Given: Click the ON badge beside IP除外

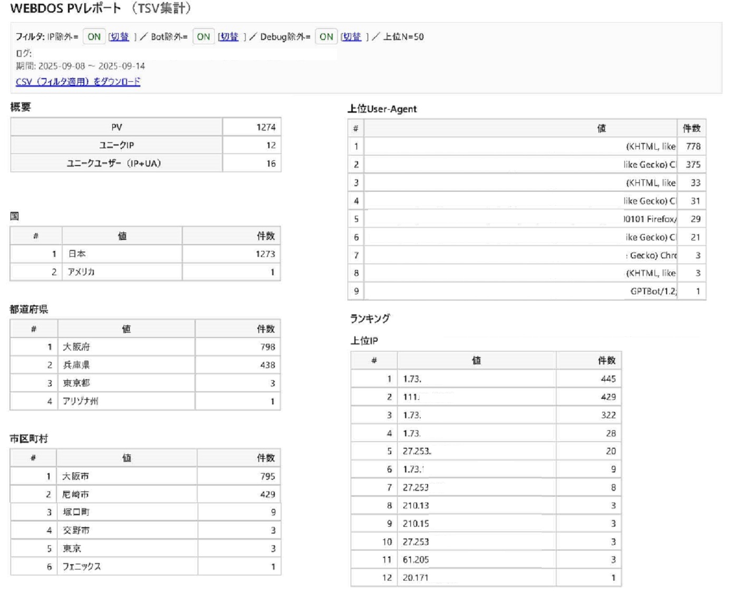Looking at the screenshot, I should point(94,37).
